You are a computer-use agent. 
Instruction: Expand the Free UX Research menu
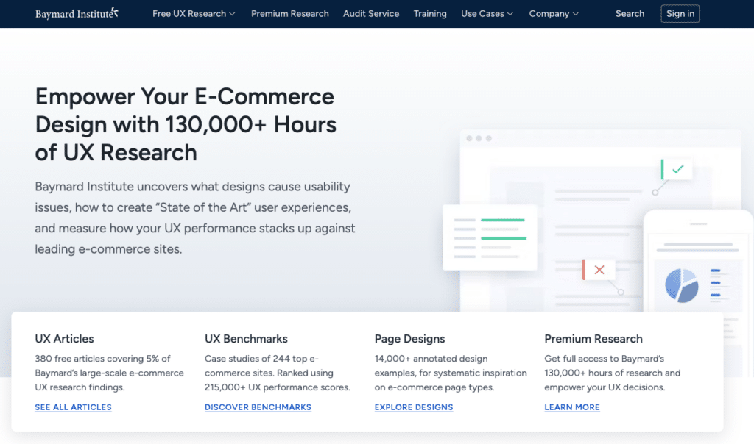click(x=194, y=14)
